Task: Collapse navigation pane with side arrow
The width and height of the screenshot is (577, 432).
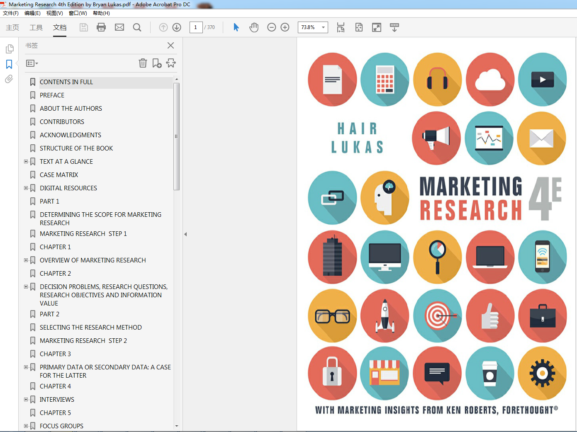Action: click(185, 234)
